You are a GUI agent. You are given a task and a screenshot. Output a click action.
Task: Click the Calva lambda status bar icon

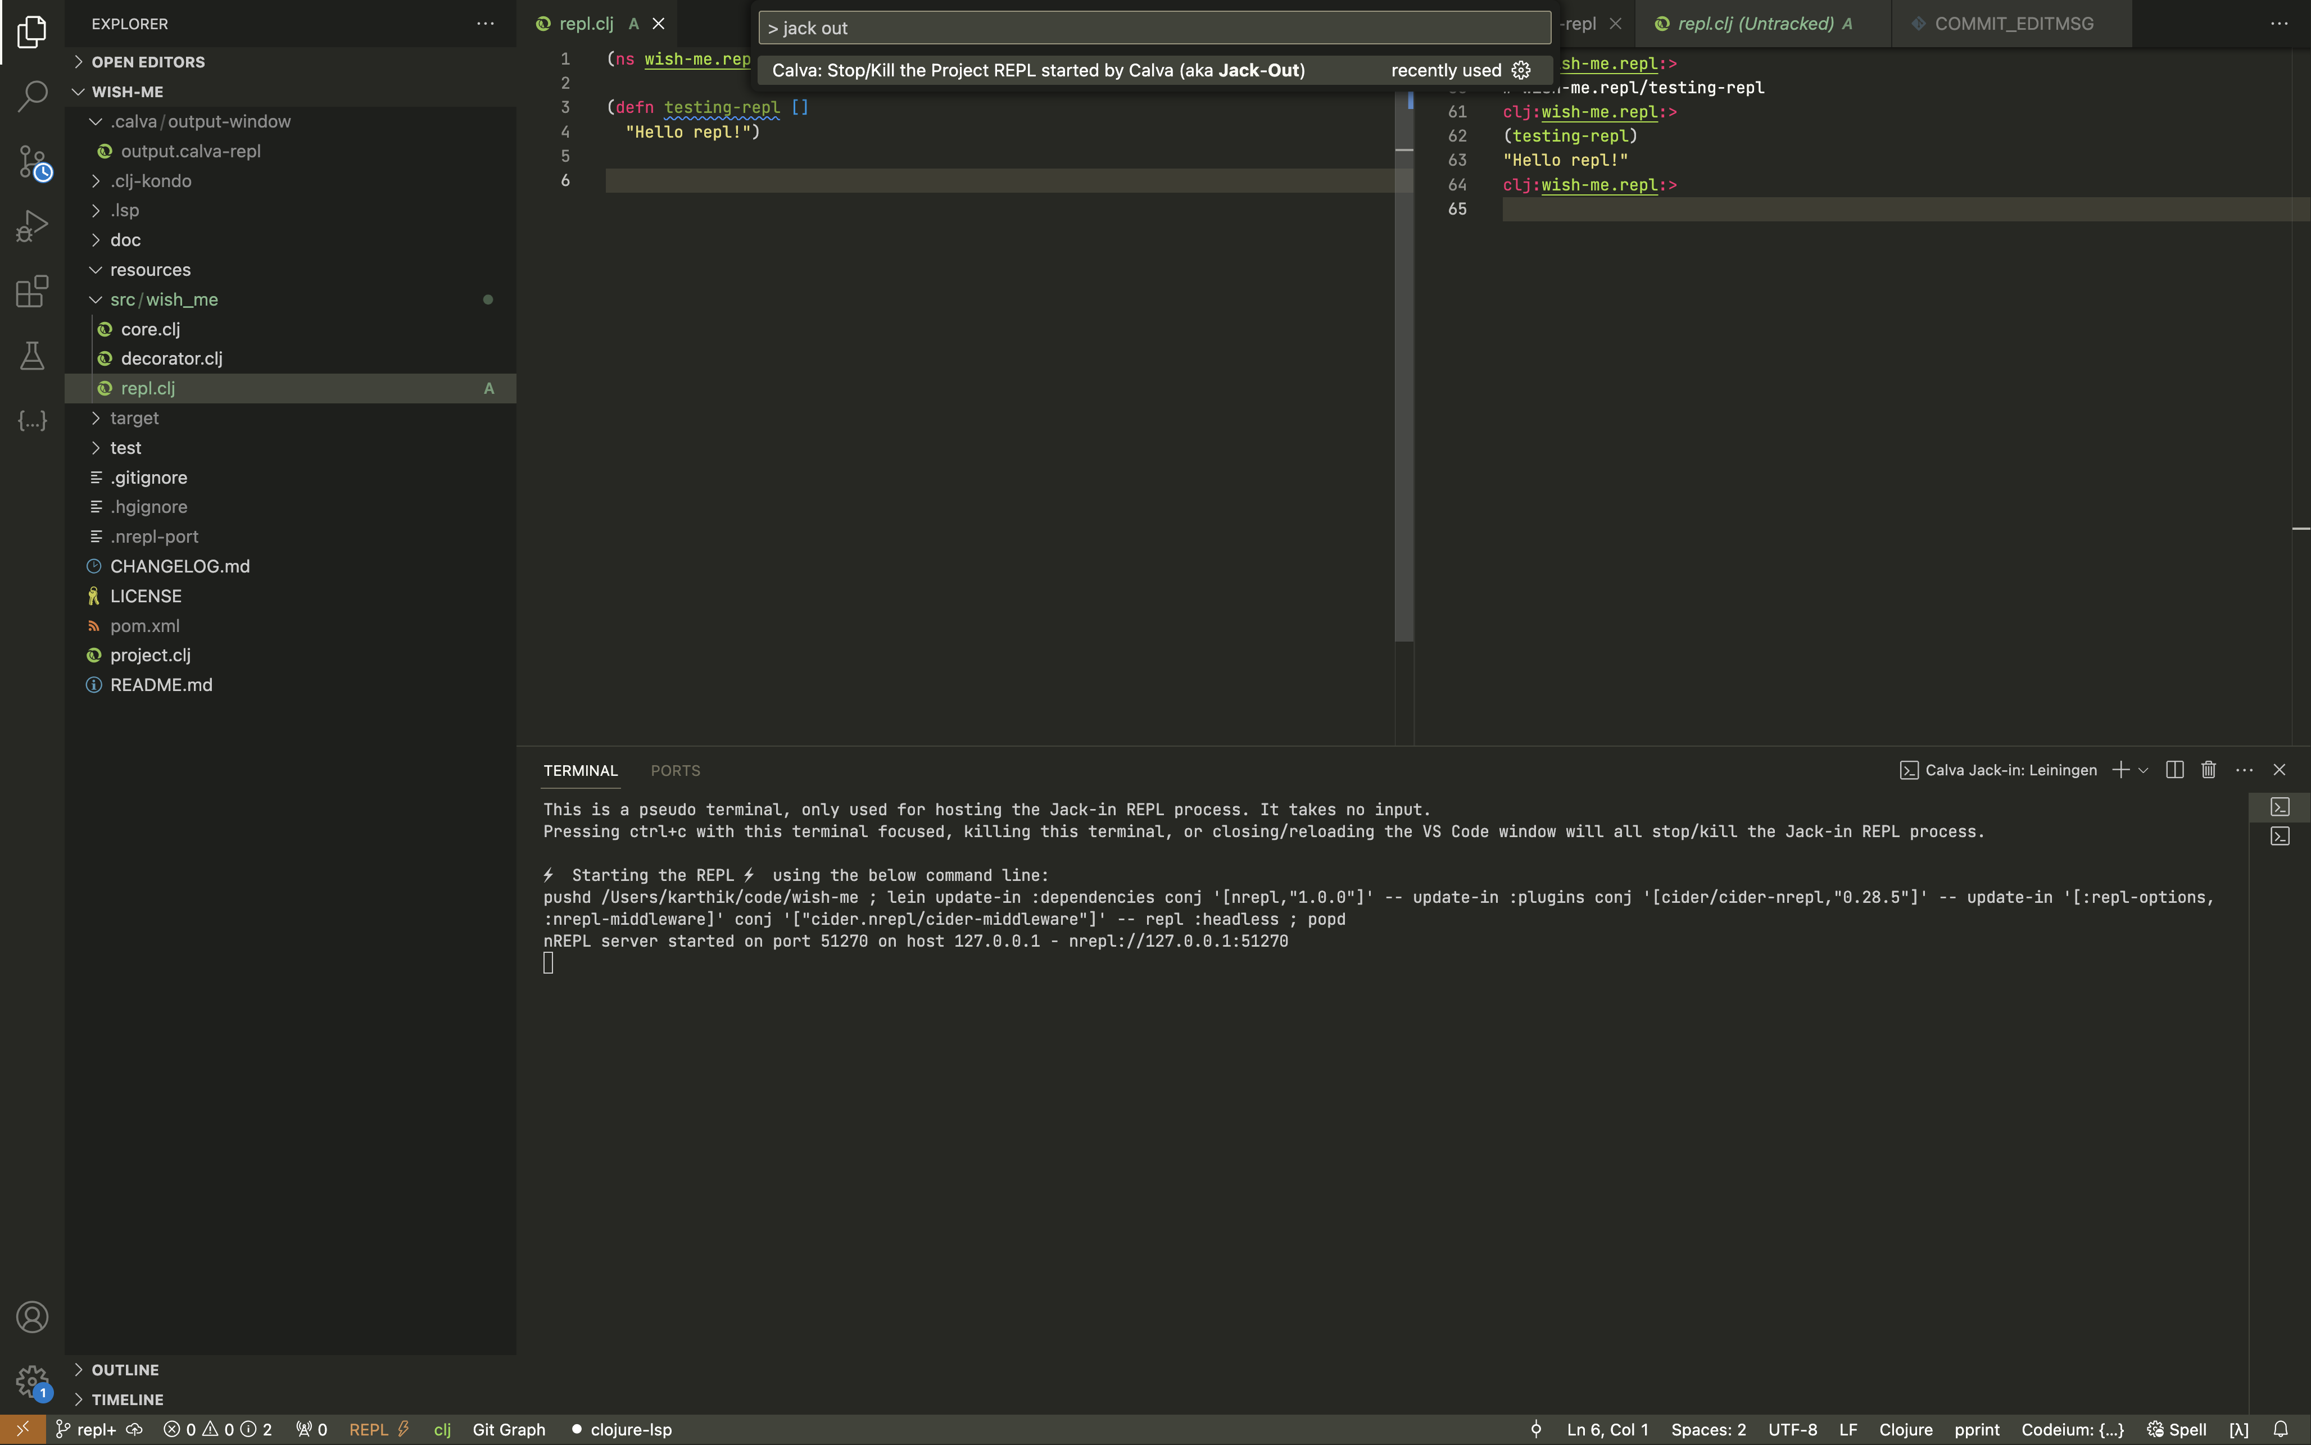pos(2239,1430)
